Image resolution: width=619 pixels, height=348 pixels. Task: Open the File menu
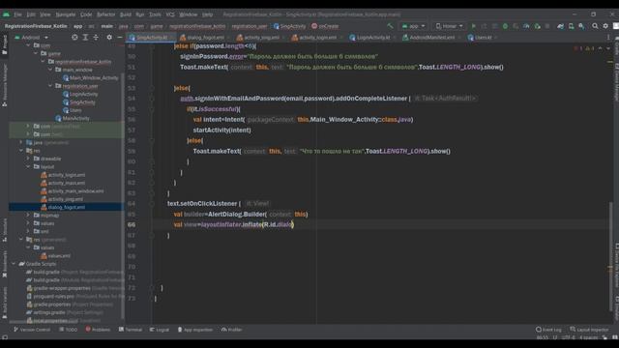(17, 14)
